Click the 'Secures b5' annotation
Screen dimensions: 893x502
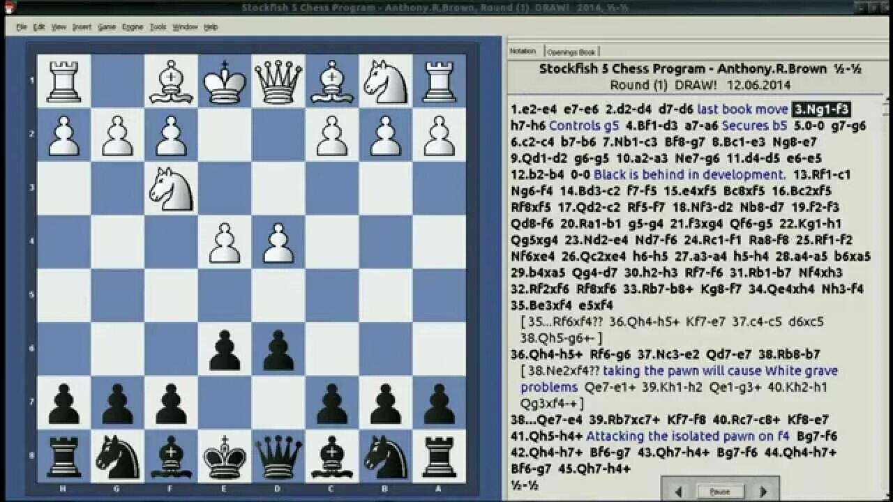click(x=754, y=125)
